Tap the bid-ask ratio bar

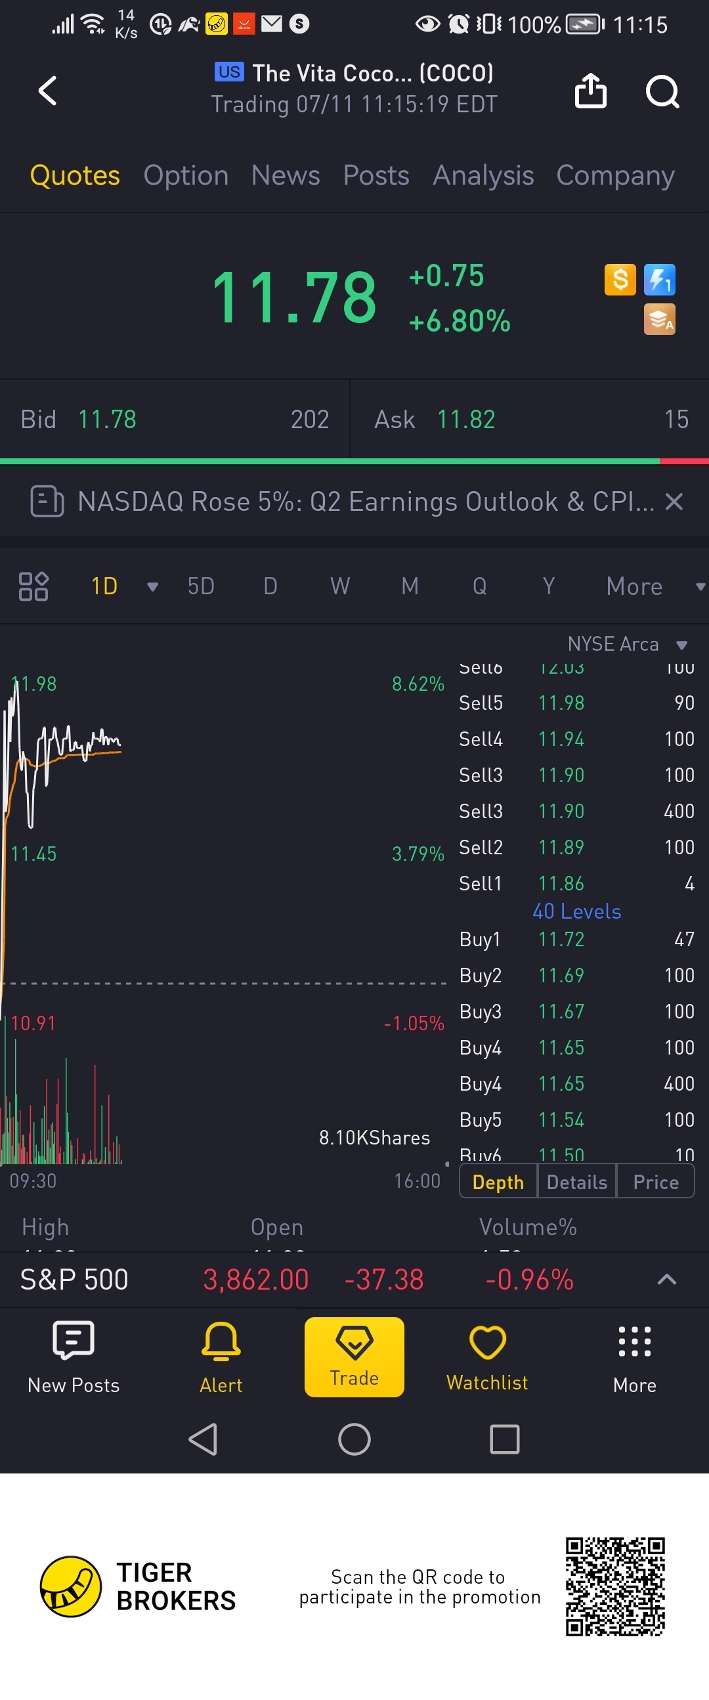354,462
